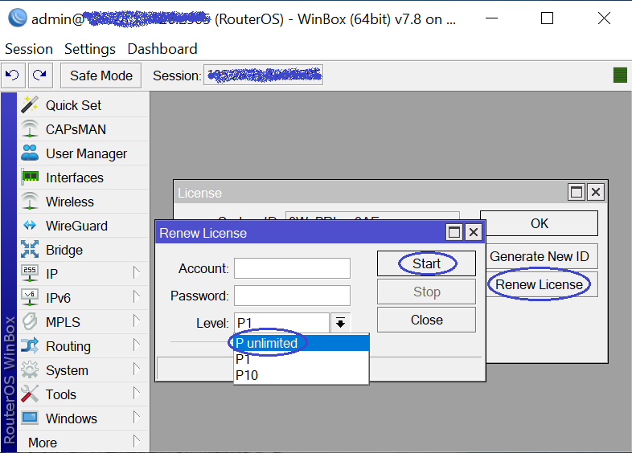Expand the MPLS submenu arrow
This screenshot has width=632, height=453.
(137, 321)
